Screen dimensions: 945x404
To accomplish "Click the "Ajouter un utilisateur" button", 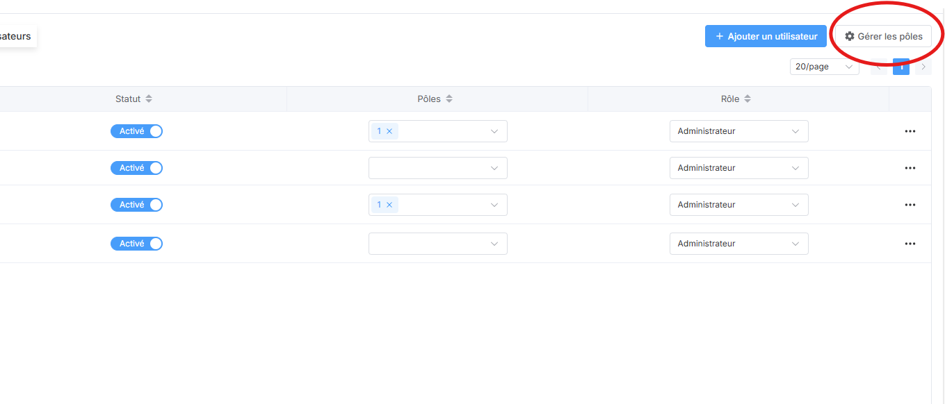I will 766,37.
